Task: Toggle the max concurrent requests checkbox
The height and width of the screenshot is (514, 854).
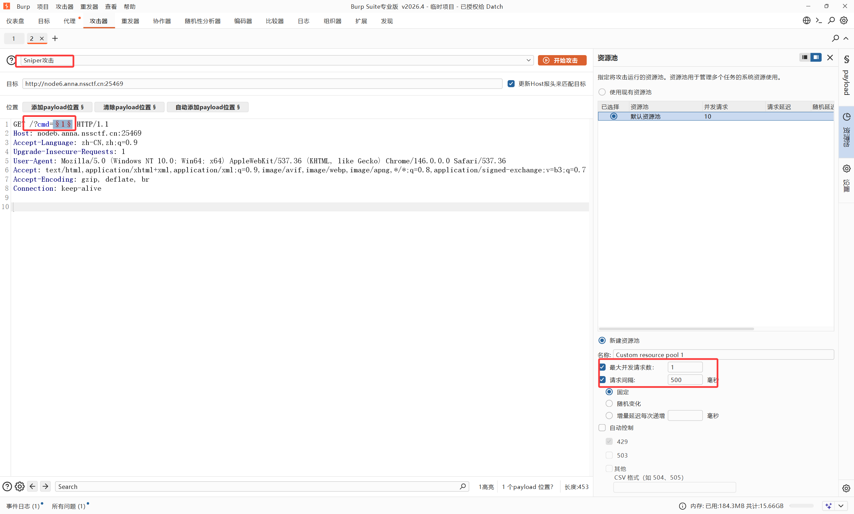Action: click(x=602, y=367)
